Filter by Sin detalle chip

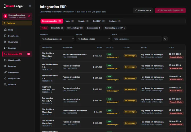57,28
